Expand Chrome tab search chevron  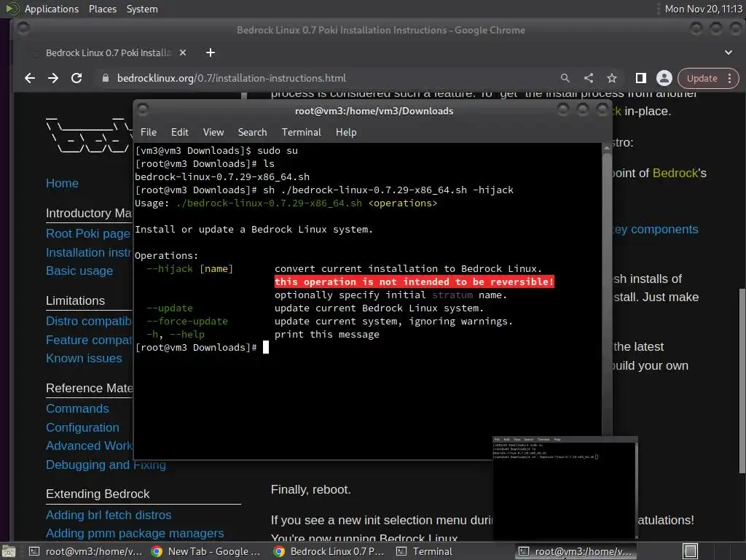pyautogui.click(x=729, y=52)
